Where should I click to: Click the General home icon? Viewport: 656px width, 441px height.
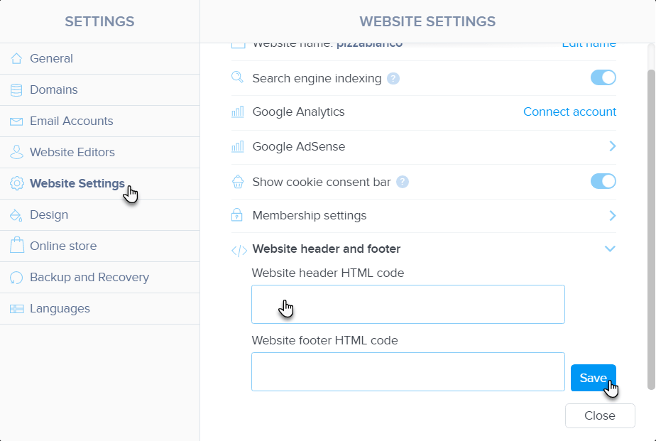pyautogui.click(x=16, y=59)
